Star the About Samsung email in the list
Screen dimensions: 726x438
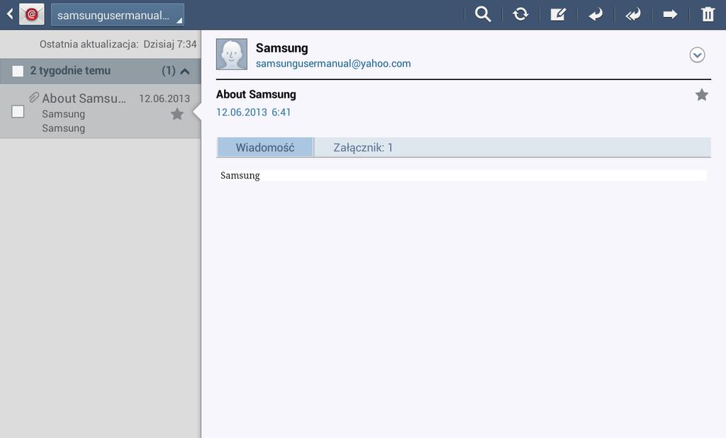(x=177, y=114)
